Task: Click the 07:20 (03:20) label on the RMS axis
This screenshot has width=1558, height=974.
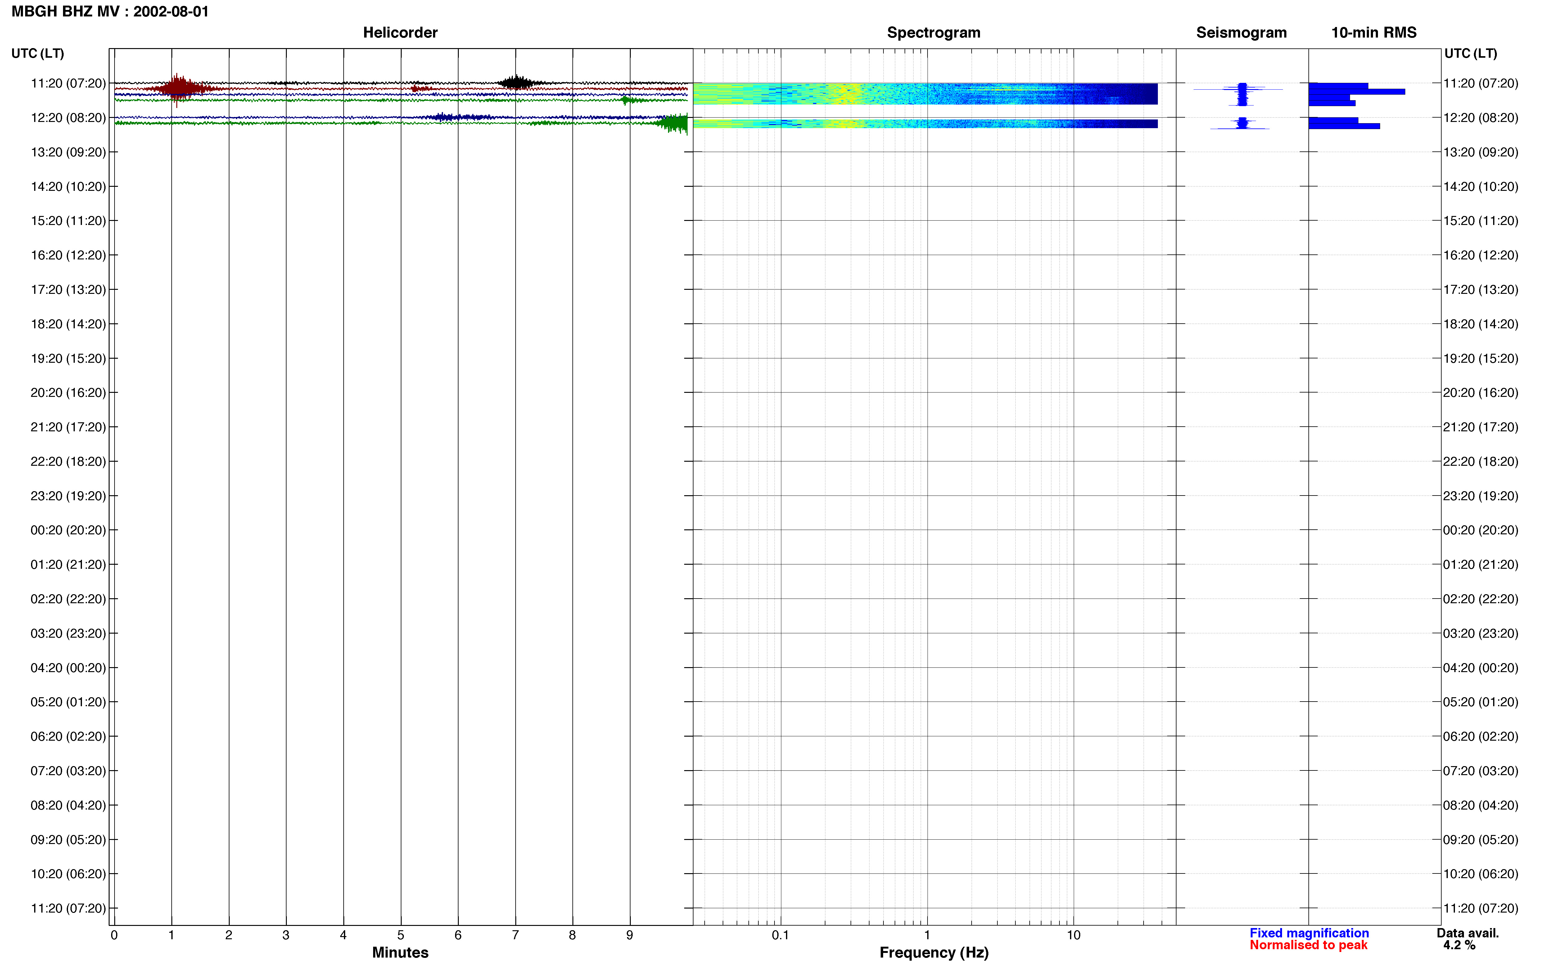Action: point(1481,771)
